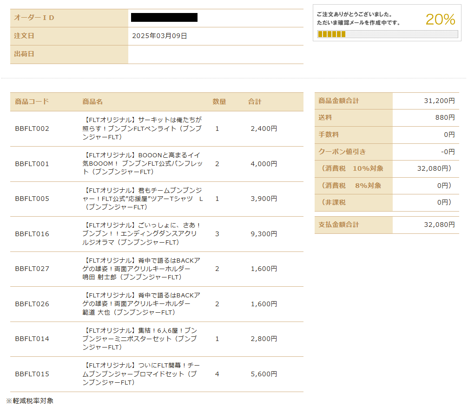Click the 送料 label
Screen dimensions: 468x412
[325, 117]
